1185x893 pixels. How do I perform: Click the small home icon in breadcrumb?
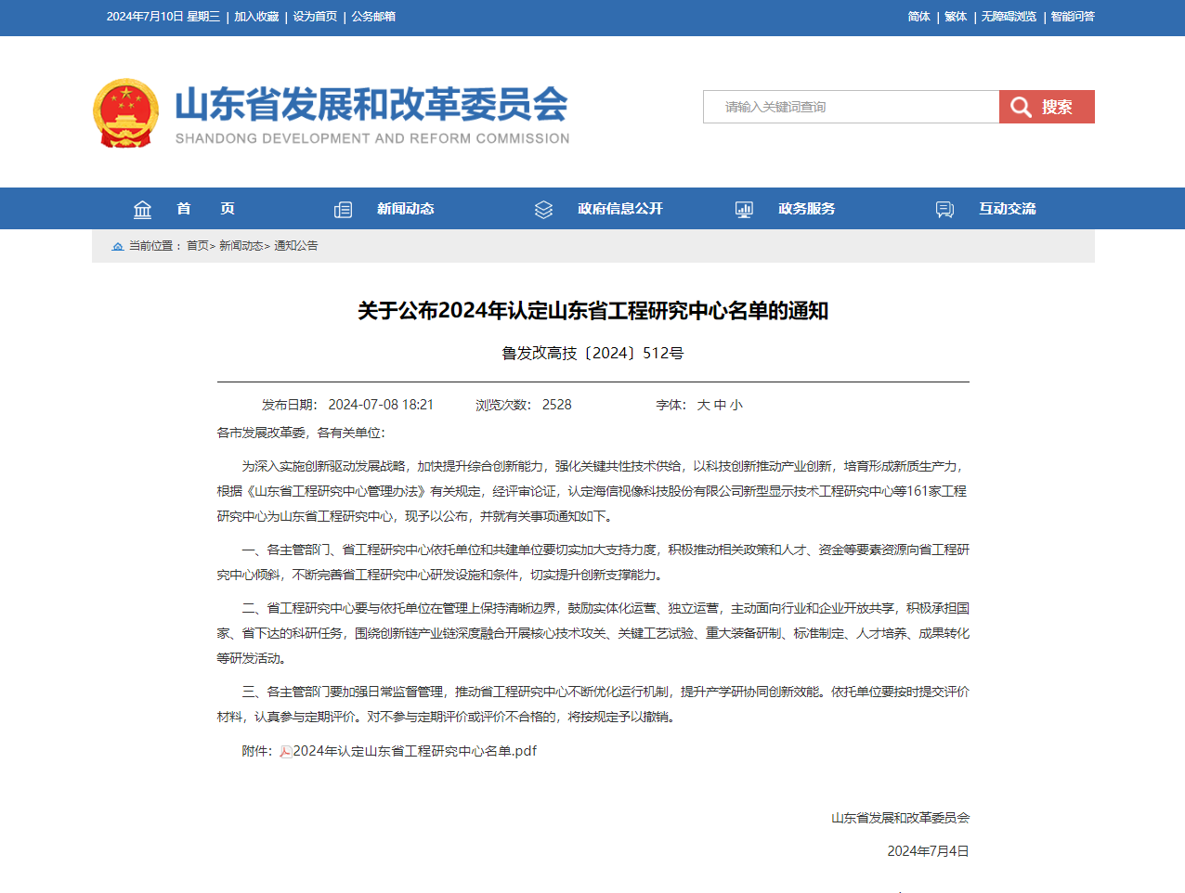(118, 246)
